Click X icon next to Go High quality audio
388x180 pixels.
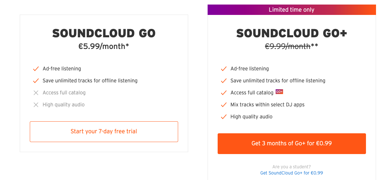pos(36,105)
